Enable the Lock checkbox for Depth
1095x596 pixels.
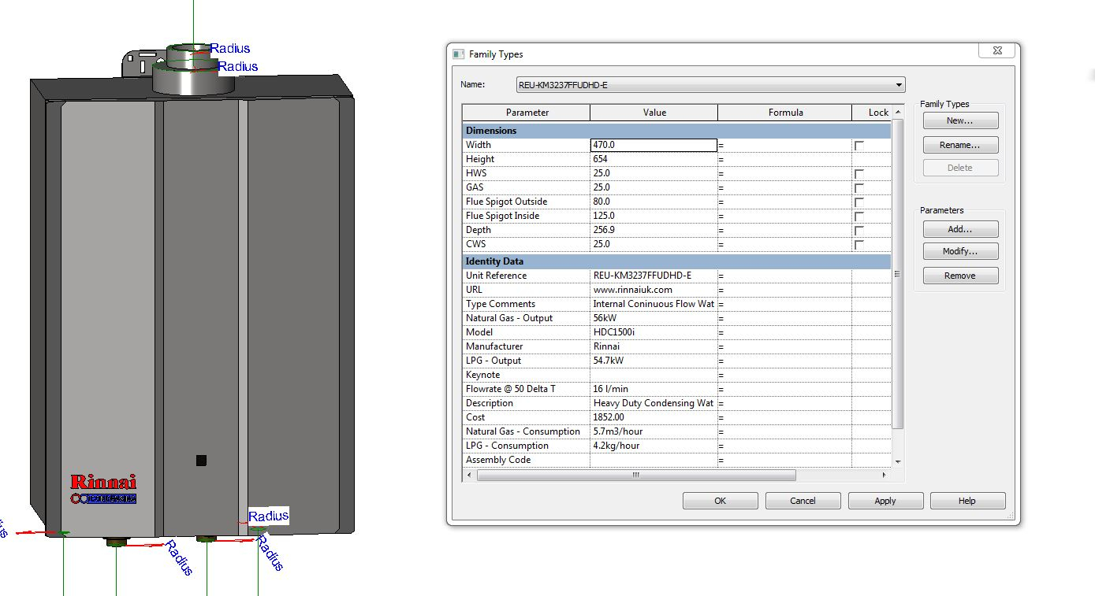[859, 231]
